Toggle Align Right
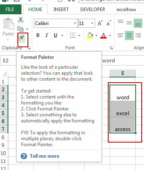 [x=138, y=35]
